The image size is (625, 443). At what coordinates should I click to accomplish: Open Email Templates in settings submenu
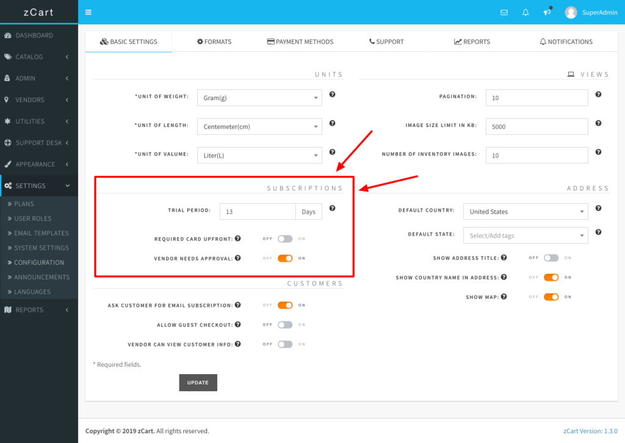point(41,233)
